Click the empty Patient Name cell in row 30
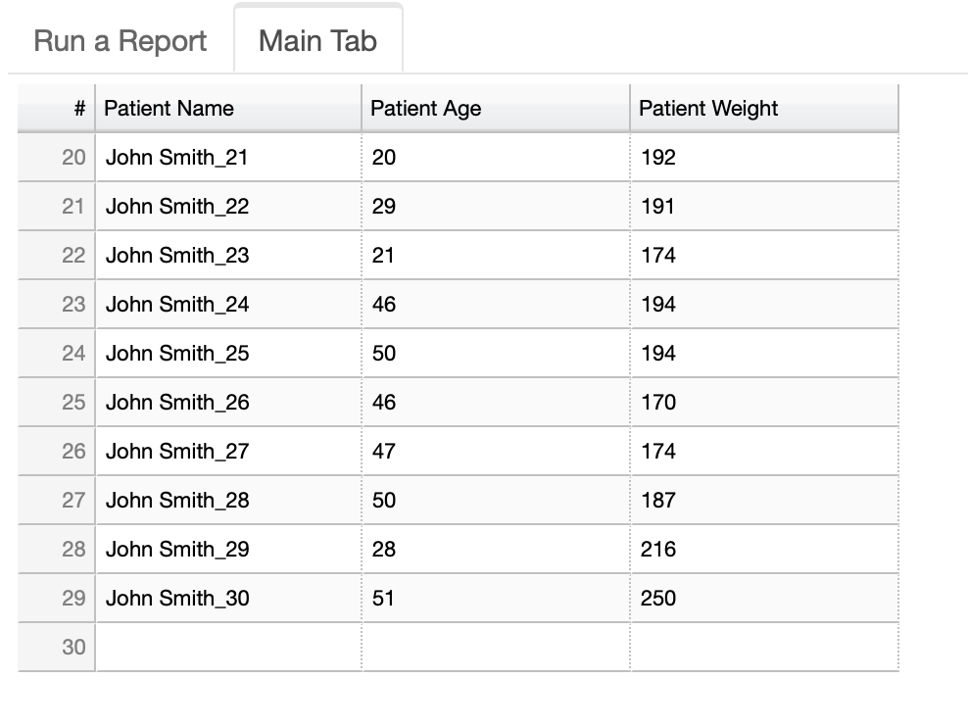Image resolution: width=968 pixels, height=727 pixels. pos(227,647)
